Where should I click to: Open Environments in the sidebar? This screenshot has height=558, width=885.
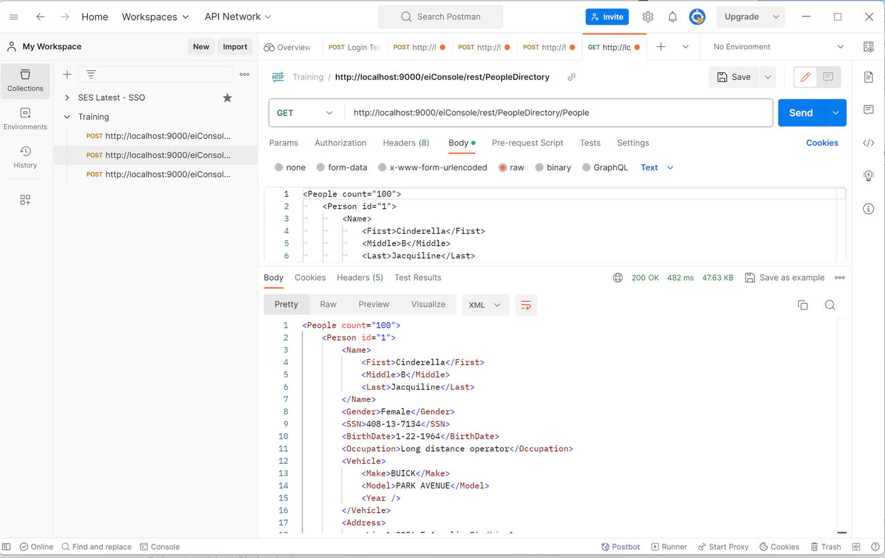tap(25, 119)
